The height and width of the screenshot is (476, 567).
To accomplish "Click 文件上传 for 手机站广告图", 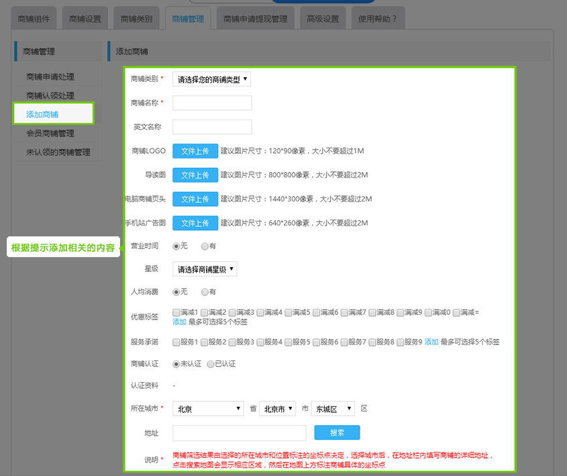I will coord(195,223).
